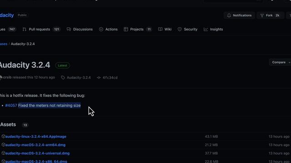The image size is (291, 163).
Task: Open the Issues tab showing 747
Action: [8, 29]
